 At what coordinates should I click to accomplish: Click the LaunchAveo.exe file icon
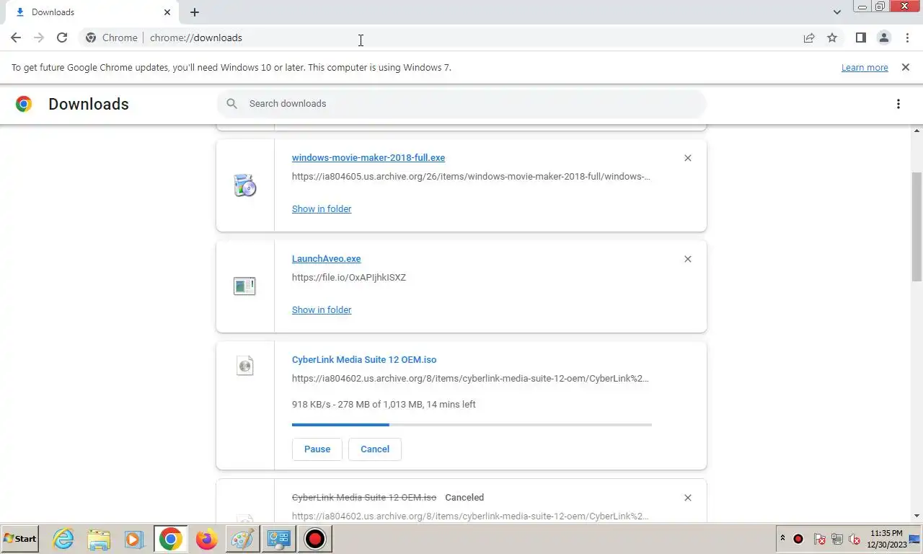pos(244,286)
